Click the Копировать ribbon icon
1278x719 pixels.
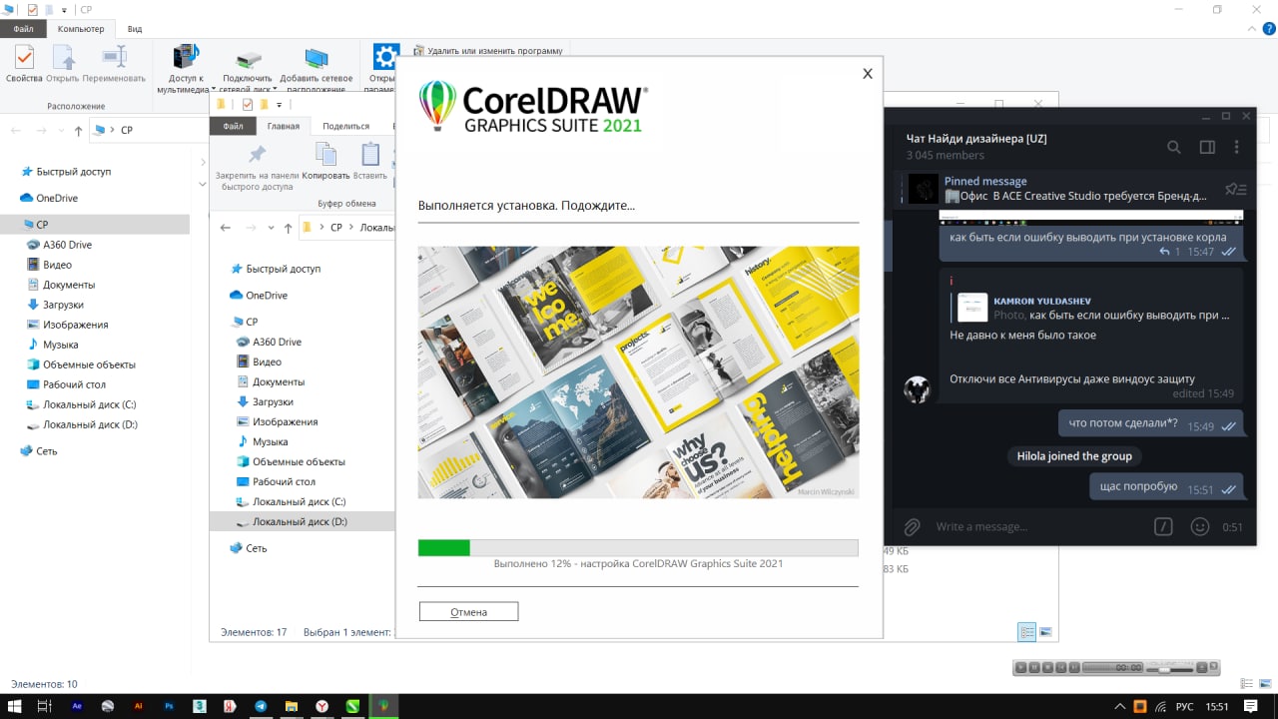click(325, 162)
